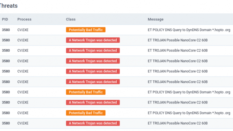This screenshot has height=131, width=233.
Task: Click PID 3580 in the bottom row
Action: click(6, 123)
